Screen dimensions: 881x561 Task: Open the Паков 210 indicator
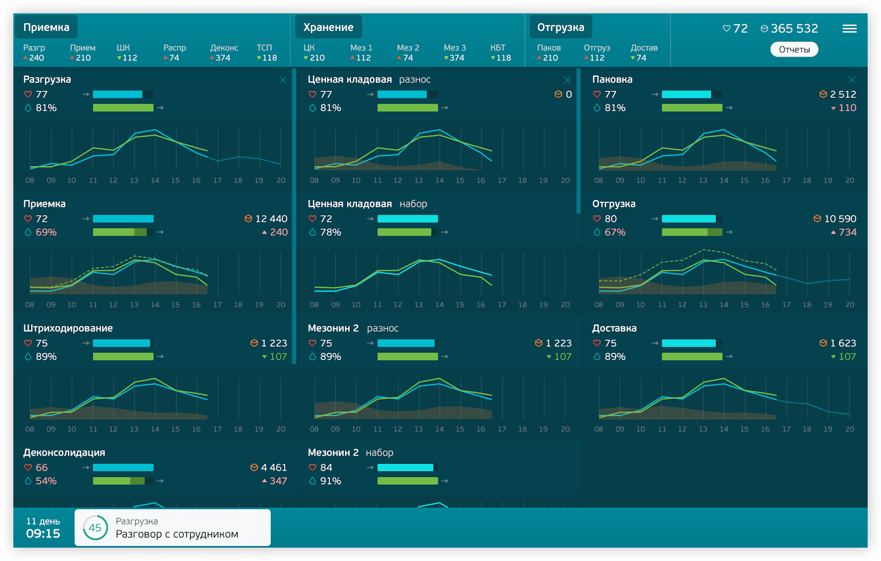point(549,52)
